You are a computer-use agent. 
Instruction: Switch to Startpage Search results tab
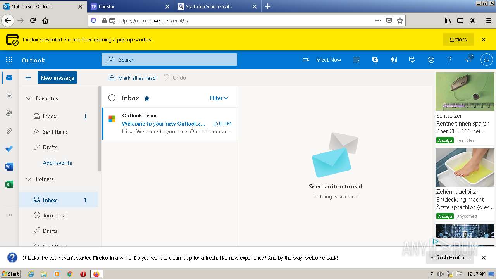[x=217, y=7]
